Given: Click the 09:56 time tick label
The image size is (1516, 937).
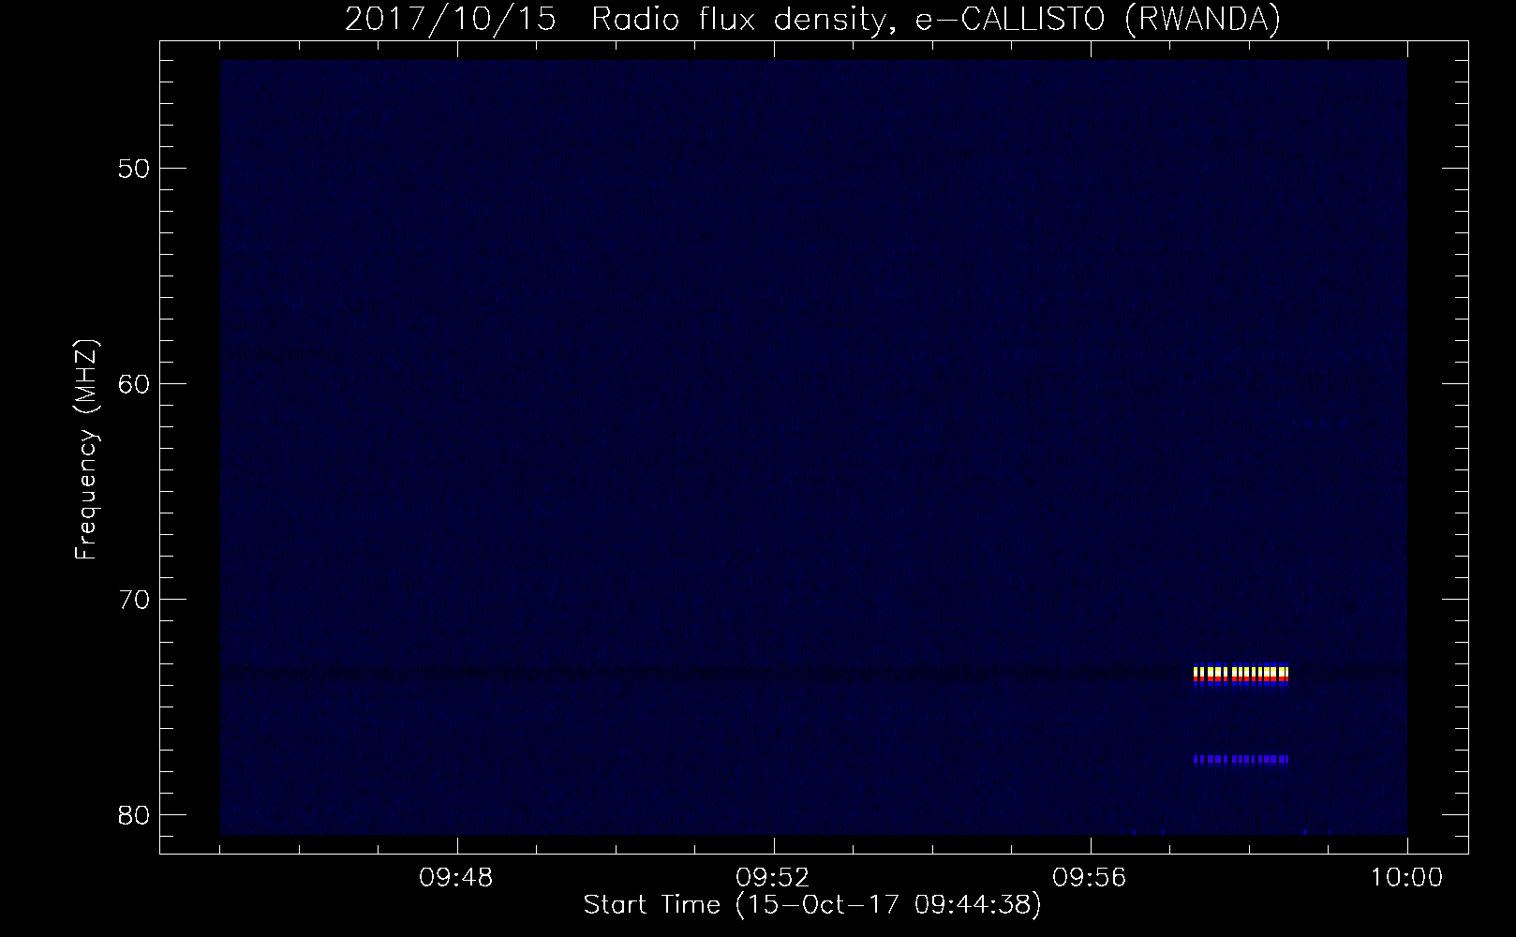Looking at the screenshot, I should pyautogui.click(x=1091, y=879).
